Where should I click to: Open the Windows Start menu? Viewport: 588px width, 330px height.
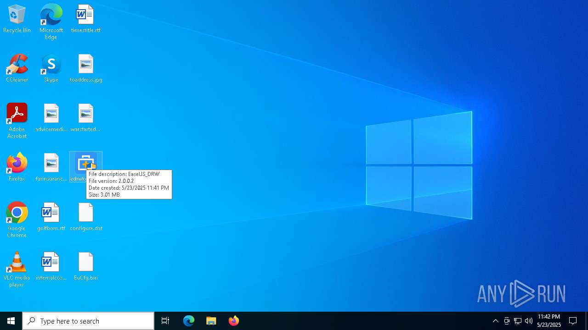pyautogui.click(x=11, y=321)
